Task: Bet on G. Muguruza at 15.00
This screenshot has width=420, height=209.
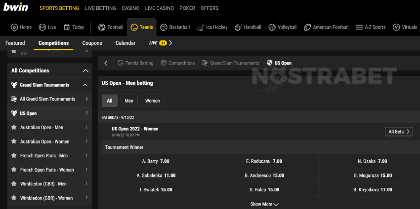Action: [373, 175]
